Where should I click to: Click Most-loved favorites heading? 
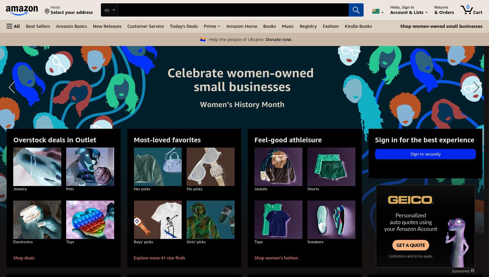[167, 140]
